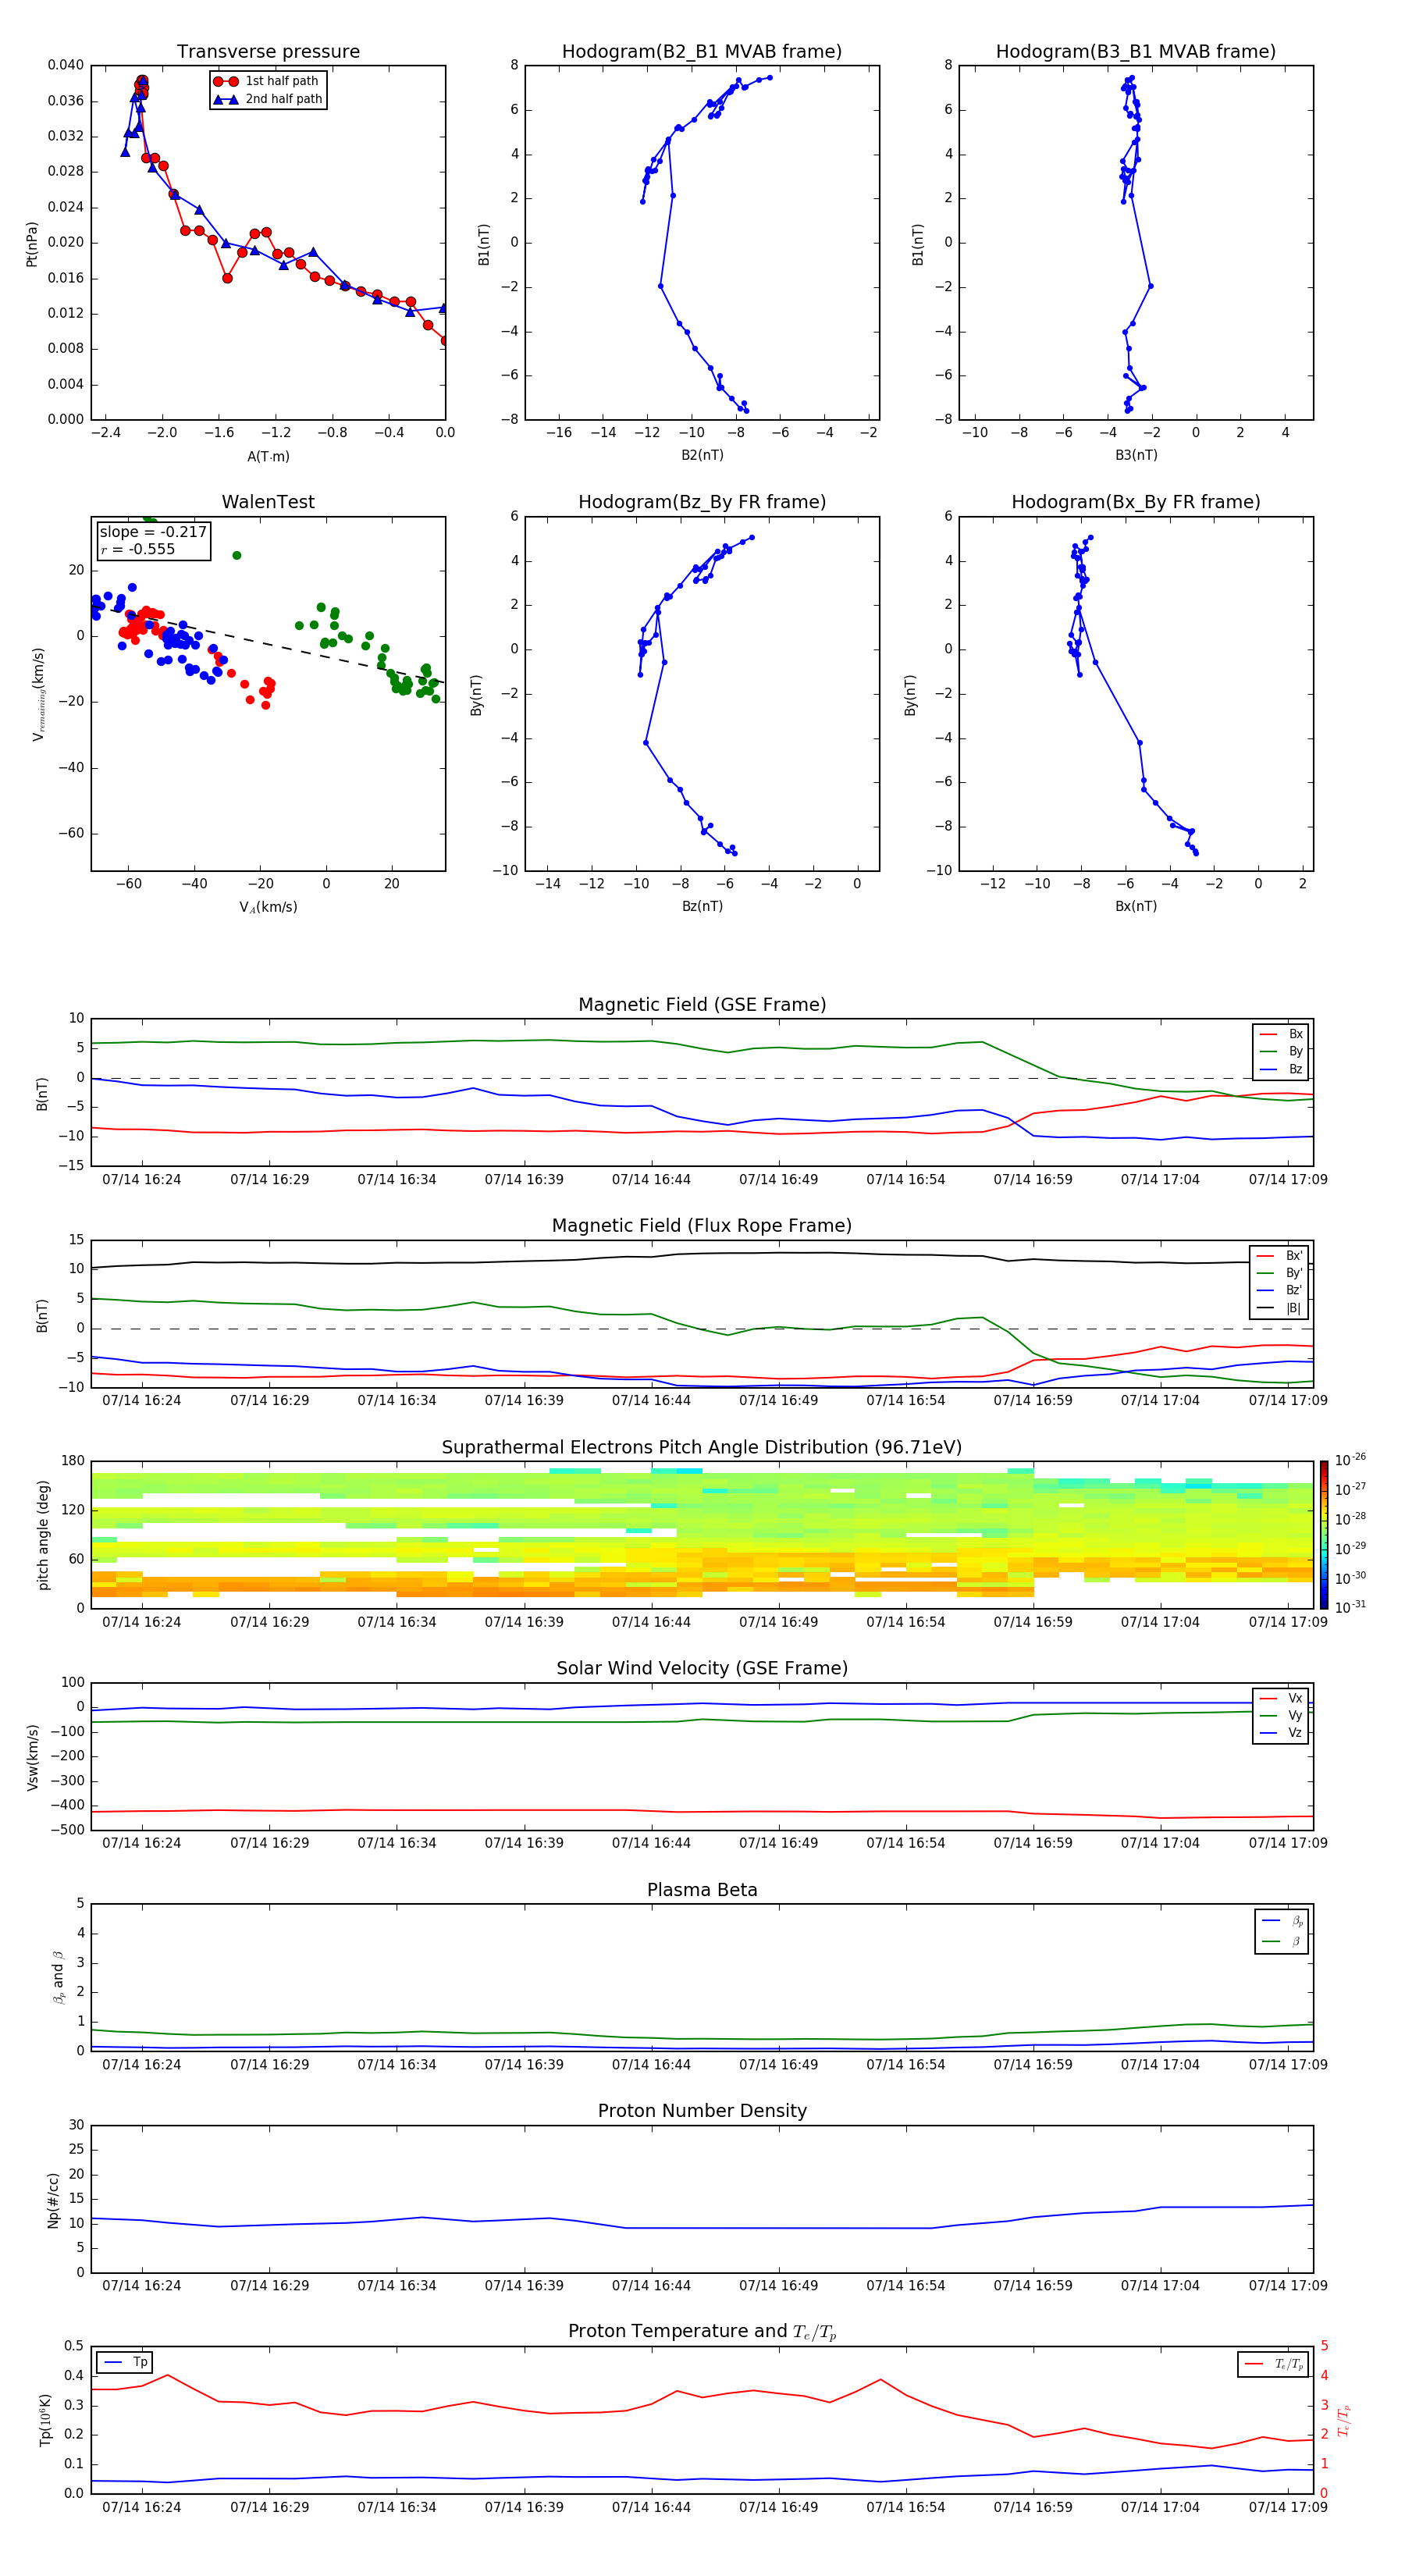Click the Bx' legend entry in Flux Rope panel

tap(1279, 1256)
